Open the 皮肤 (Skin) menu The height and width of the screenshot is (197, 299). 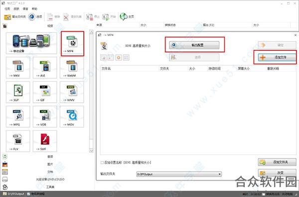click(16, 9)
